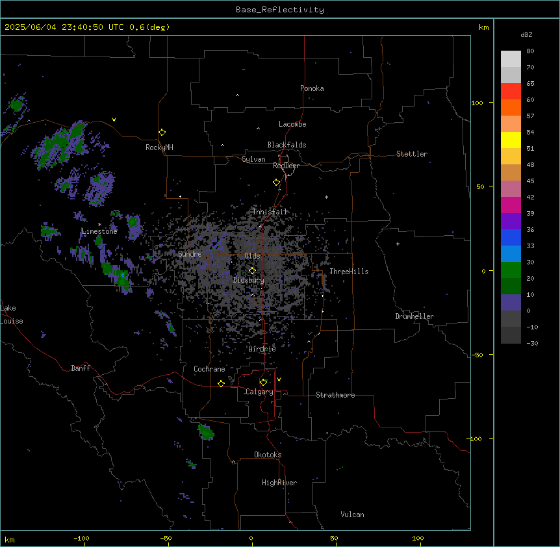This screenshot has height=547, width=560.
Task: Click the Blackfalds city label
Action: click(x=286, y=145)
